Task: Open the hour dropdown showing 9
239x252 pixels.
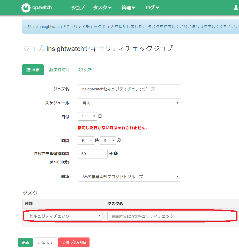Action: [86, 140]
